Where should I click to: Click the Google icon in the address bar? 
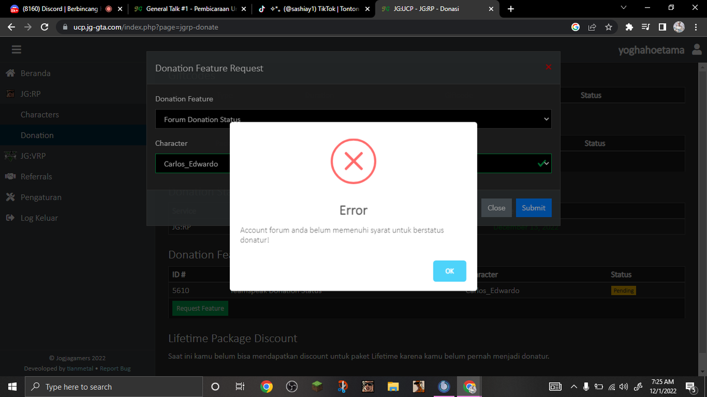pyautogui.click(x=576, y=27)
